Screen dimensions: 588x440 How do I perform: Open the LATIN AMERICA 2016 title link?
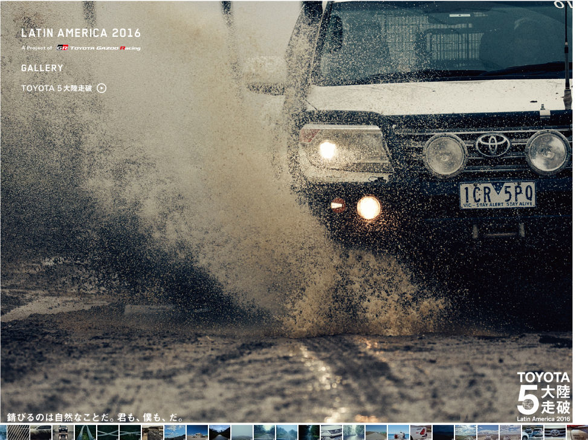(x=80, y=33)
